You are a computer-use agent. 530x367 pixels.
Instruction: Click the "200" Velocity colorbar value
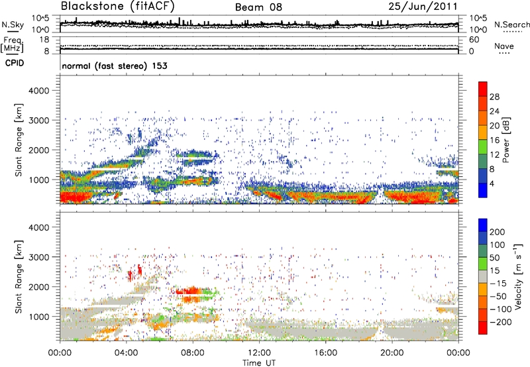click(498, 232)
